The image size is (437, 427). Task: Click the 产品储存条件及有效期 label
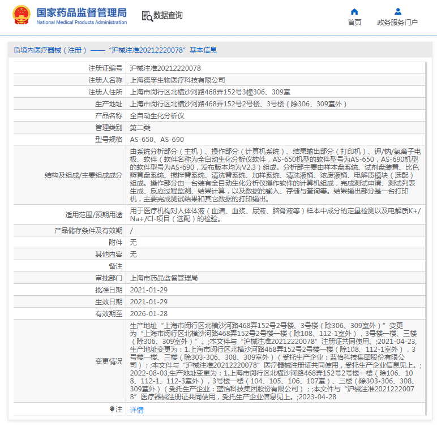[x=88, y=230]
